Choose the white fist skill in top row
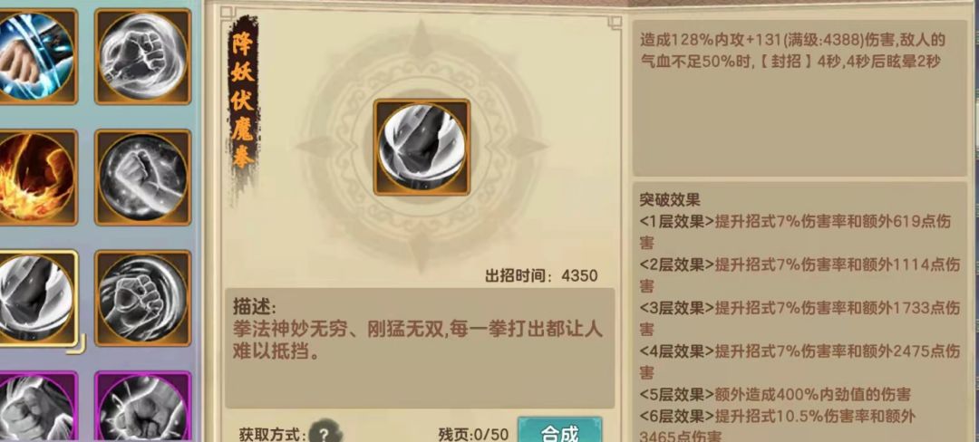 [142, 56]
